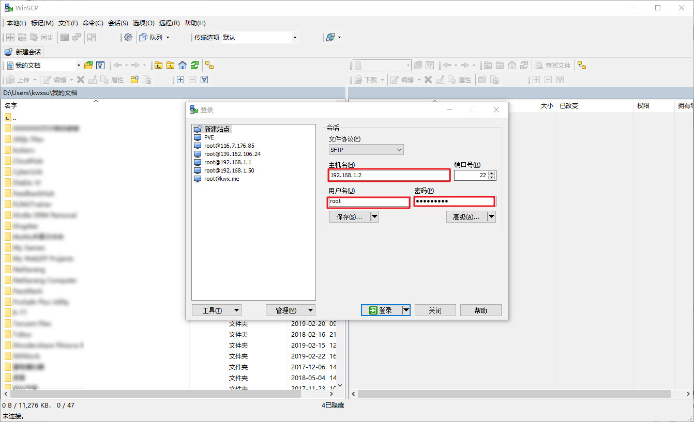Go to local home directory
The height and width of the screenshot is (422, 694).
click(x=183, y=65)
